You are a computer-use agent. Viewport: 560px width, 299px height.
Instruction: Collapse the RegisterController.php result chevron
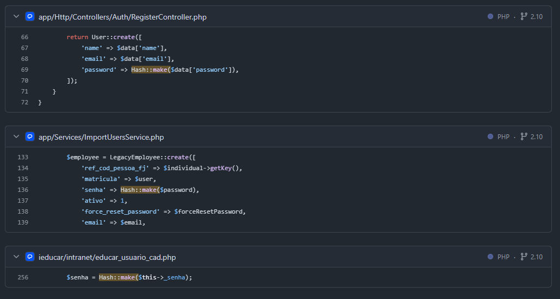(16, 17)
